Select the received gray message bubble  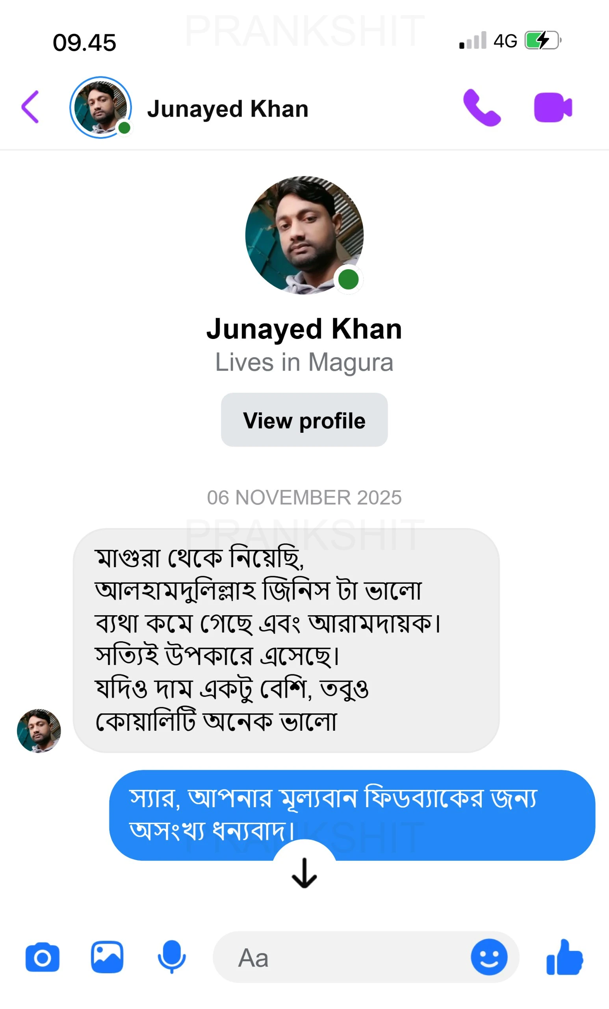tap(286, 640)
